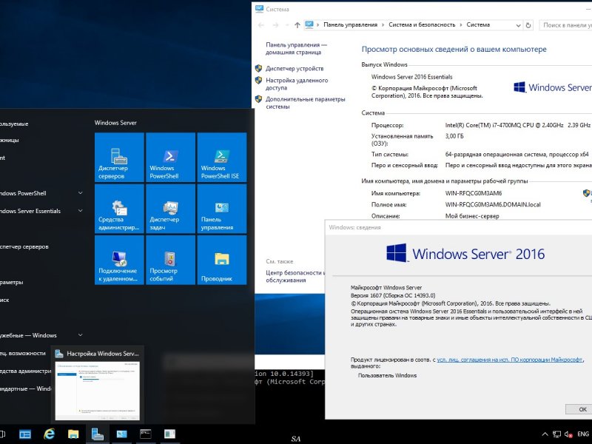Select the Server Essentials setup taskbar icon
592x444 pixels.
coord(98,434)
